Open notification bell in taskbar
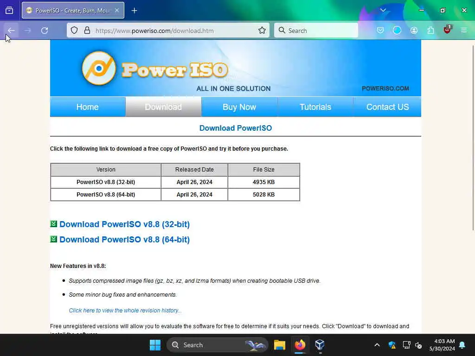This screenshot has width=475, height=356. [x=462, y=345]
